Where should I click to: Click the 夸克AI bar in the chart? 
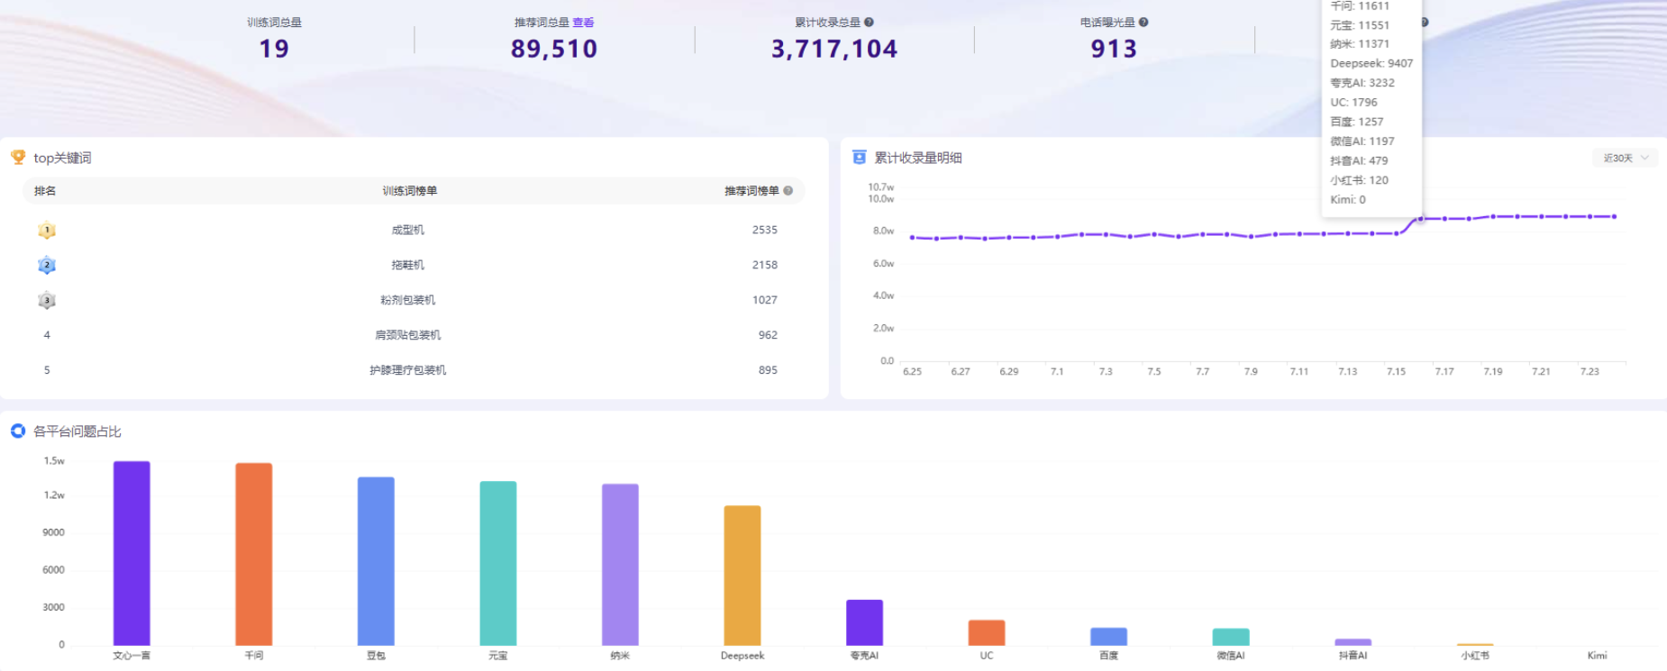(x=864, y=622)
